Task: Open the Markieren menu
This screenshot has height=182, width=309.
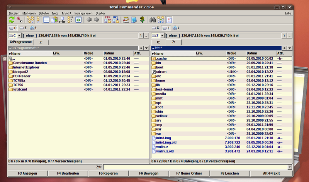Action: point(29,13)
